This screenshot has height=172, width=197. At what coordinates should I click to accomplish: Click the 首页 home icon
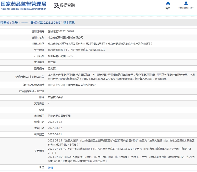[x=168, y=3]
